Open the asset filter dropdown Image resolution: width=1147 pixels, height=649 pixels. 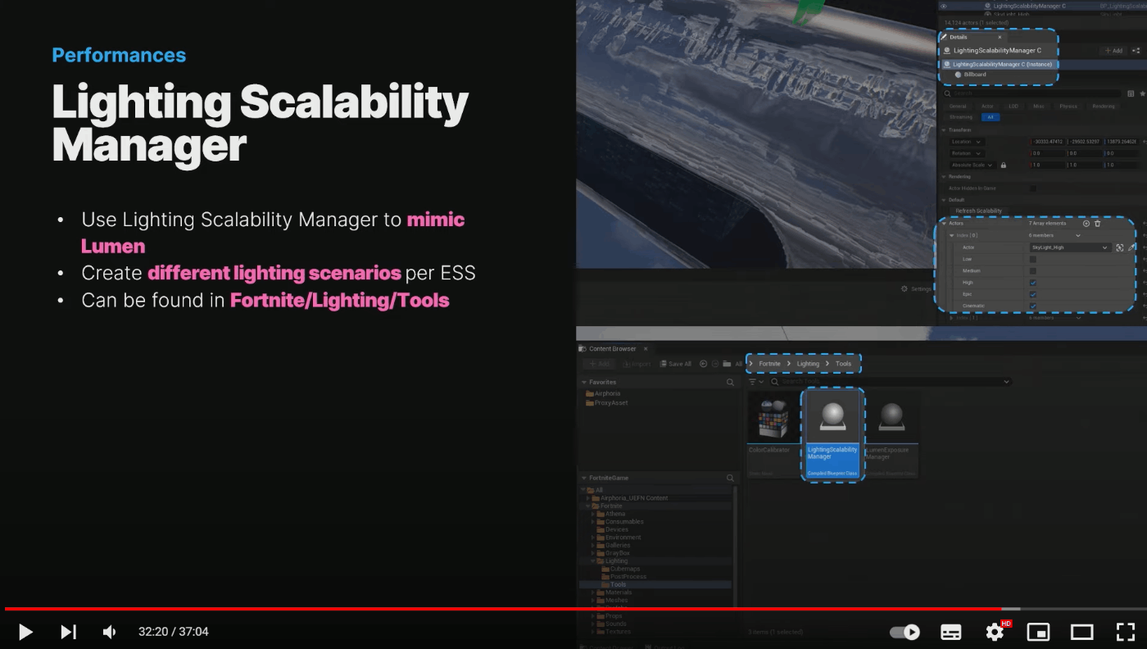(x=755, y=382)
